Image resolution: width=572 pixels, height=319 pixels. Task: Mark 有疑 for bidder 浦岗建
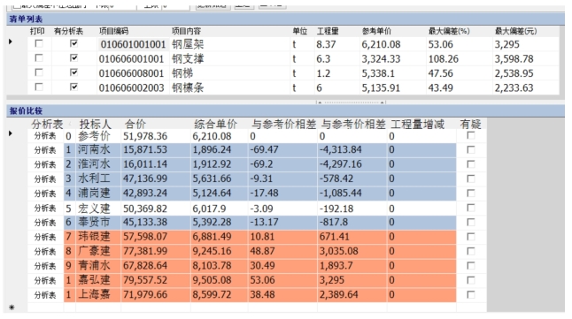(x=471, y=193)
